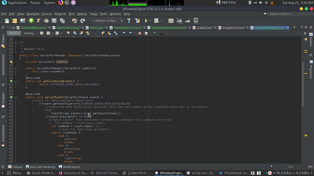Open the Navigate menu
Viewport: 314px width, 176px height.
coord(33,14)
